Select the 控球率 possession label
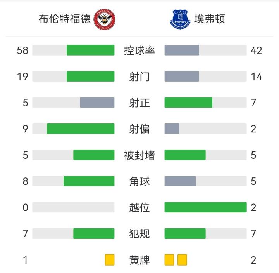This screenshot has width=279, height=273. coord(139,50)
